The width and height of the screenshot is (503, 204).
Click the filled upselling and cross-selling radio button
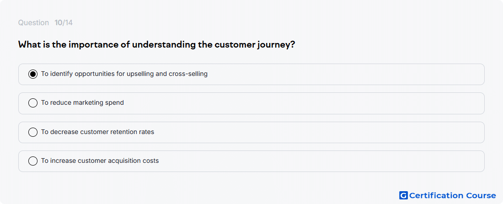click(x=33, y=74)
